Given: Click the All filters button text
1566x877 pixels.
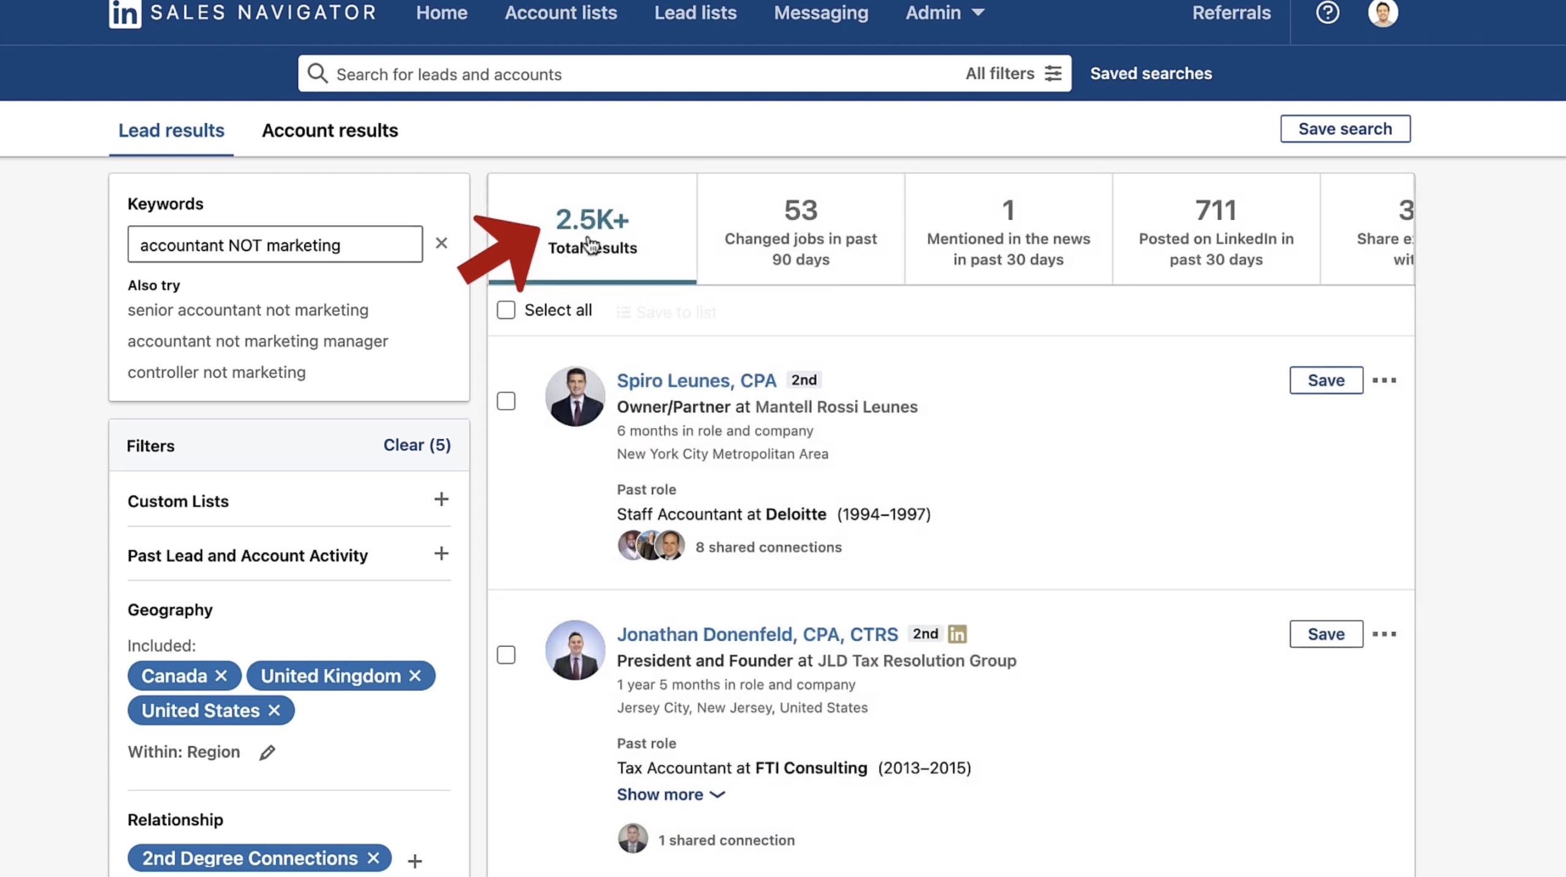Looking at the screenshot, I should [x=1000, y=73].
